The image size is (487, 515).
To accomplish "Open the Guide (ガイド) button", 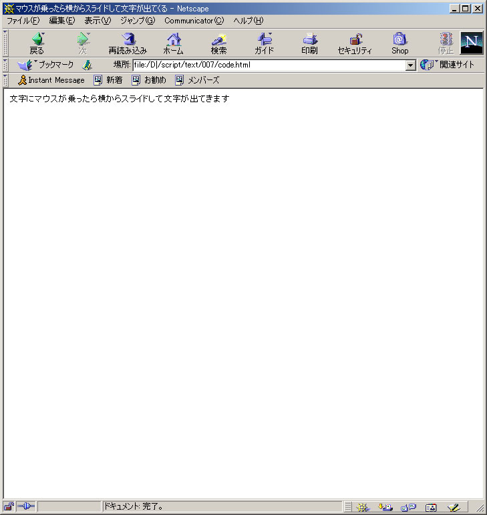I will 264,43.
